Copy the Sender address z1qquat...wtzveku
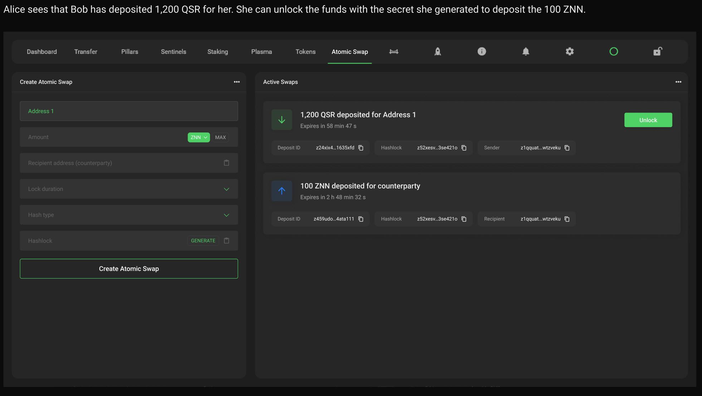 567,148
